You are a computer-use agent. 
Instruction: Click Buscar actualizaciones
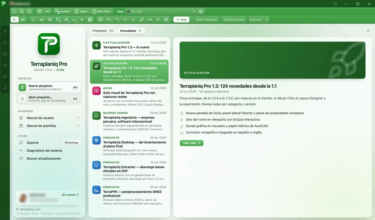click(49, 158)
